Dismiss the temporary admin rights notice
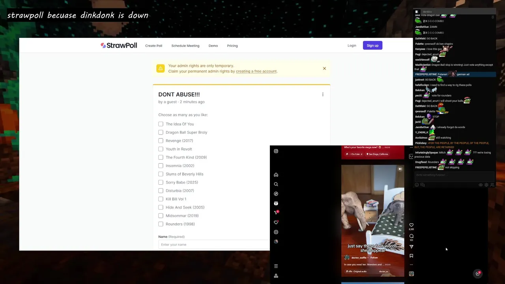 [x=324, y=68]
